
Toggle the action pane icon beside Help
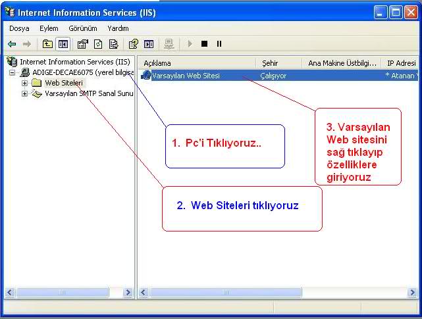click(149, 44)
